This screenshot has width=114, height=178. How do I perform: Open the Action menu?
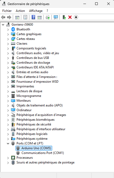tap(20, 11)
